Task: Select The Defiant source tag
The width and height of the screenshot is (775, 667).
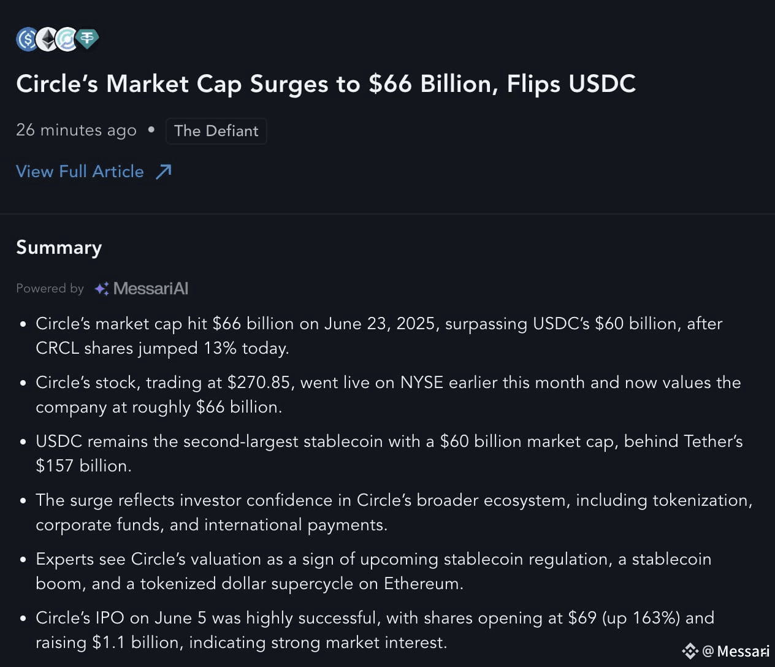Action: point(216,131)
